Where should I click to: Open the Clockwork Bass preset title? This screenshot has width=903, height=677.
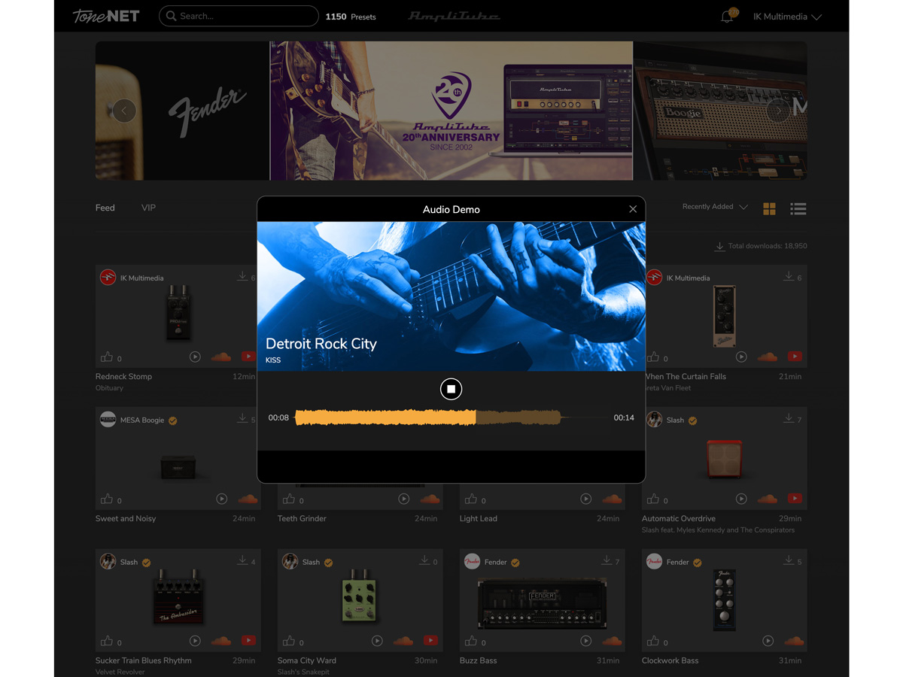(670, 660)
